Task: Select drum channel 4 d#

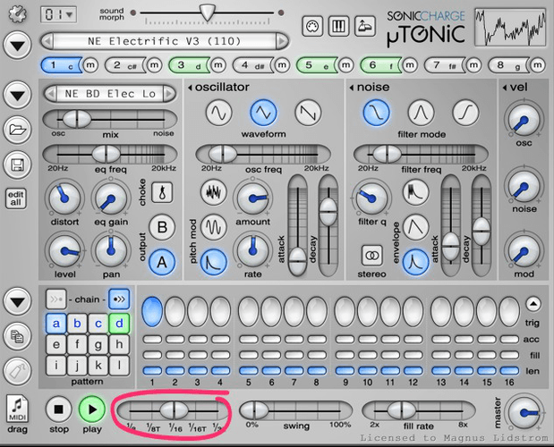Action: pyautogui.click(x=252, y=65)
